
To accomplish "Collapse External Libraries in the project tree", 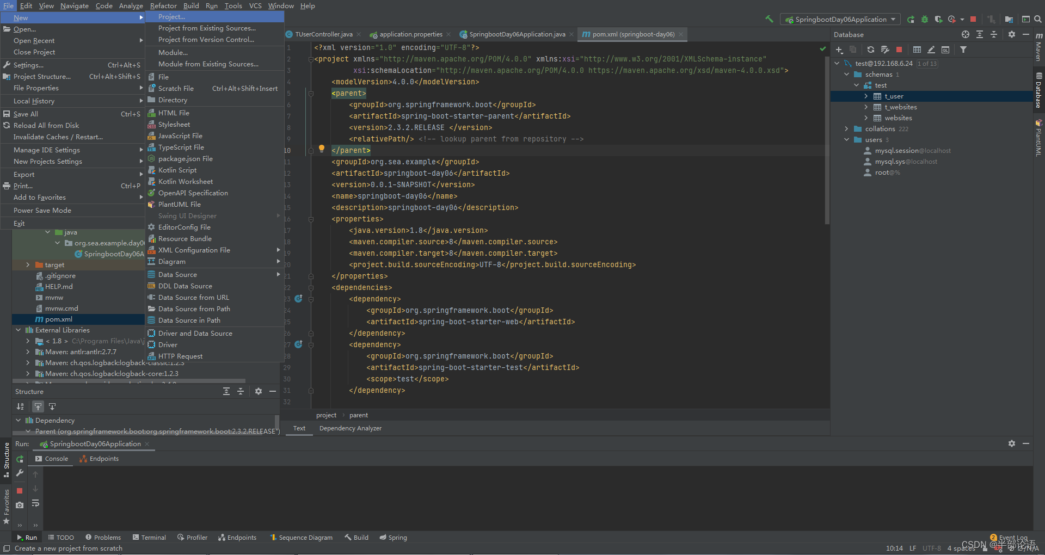I will point(18,330).
